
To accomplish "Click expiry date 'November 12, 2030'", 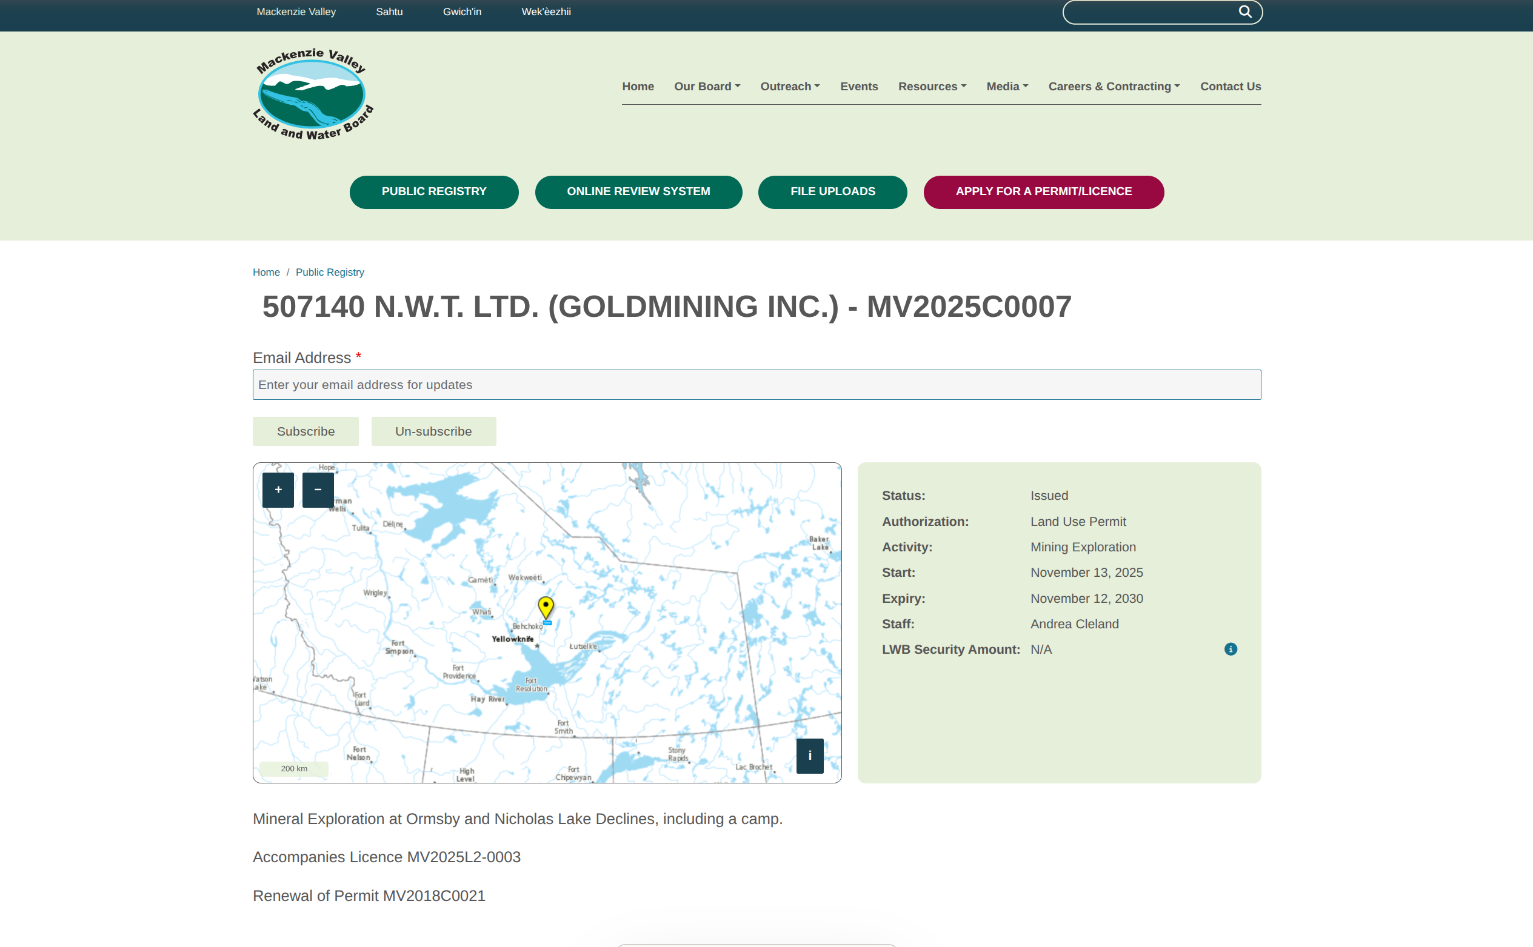I will point(1087,599).
